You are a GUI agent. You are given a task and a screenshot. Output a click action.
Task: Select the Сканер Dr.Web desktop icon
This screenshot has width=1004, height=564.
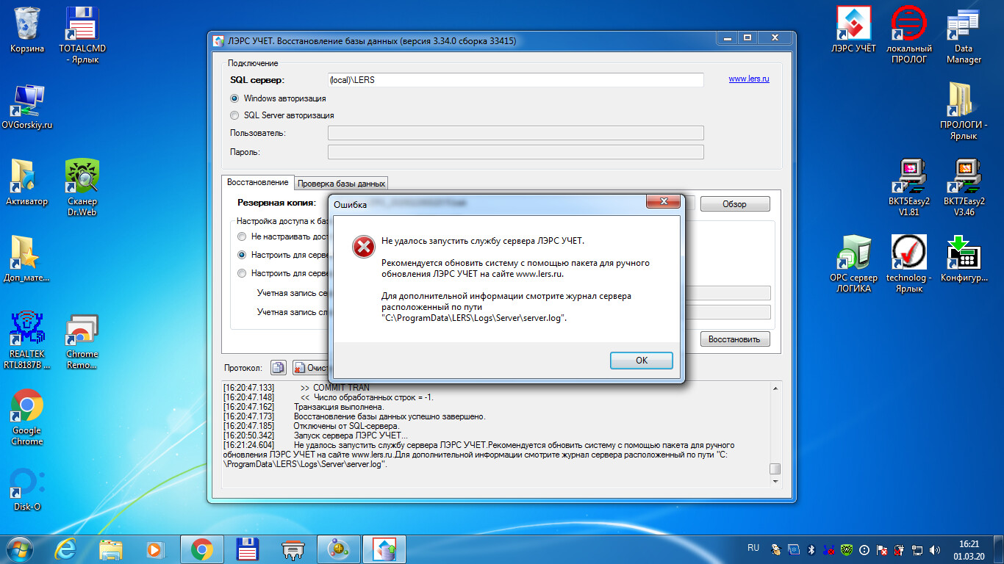coord(82,187)
